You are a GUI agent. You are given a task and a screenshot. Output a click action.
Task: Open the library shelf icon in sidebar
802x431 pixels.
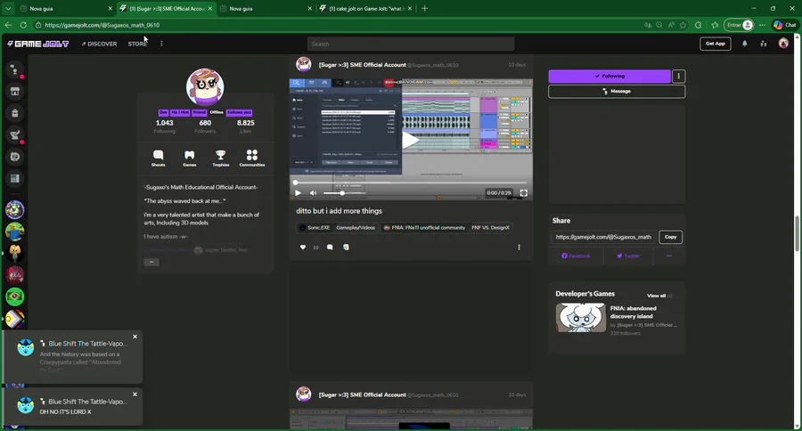click(x=15, y=178)
